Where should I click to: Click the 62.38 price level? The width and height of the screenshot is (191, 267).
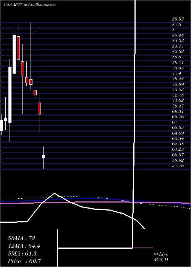(x=178, y=144)
